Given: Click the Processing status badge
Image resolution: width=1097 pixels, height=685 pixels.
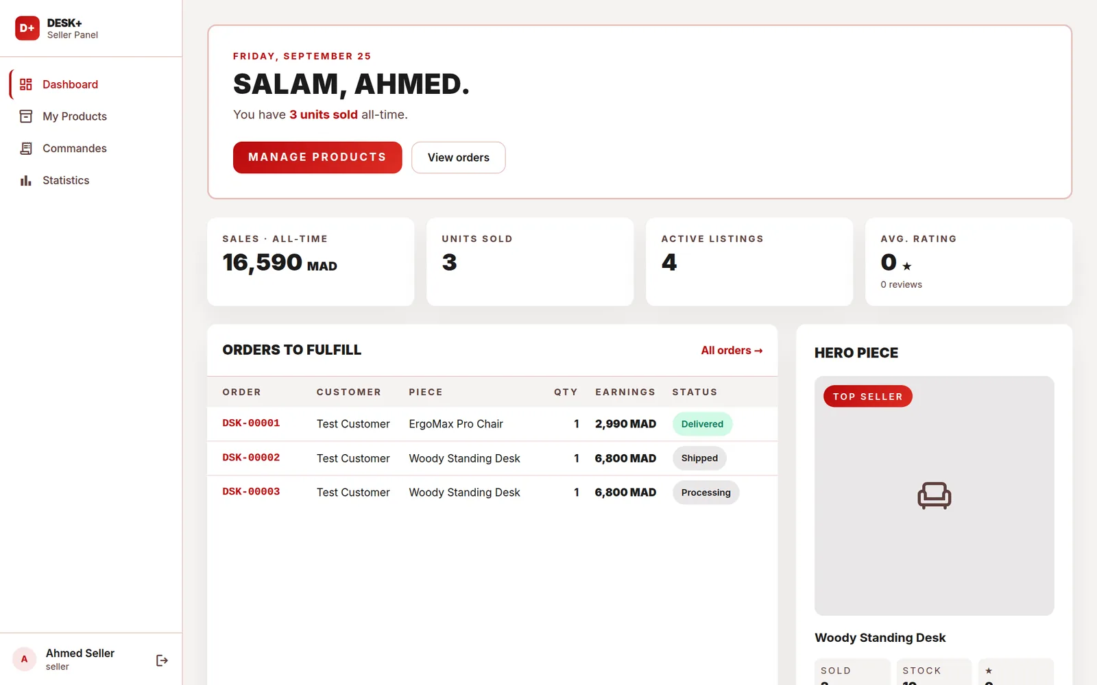Looking at the screenshot, I should [x=706, y=493].
